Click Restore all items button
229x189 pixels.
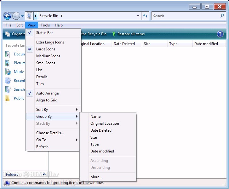click(x=129, y=34)
